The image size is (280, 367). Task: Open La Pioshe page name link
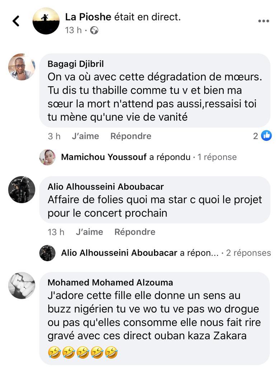click(x=88, y=17)
